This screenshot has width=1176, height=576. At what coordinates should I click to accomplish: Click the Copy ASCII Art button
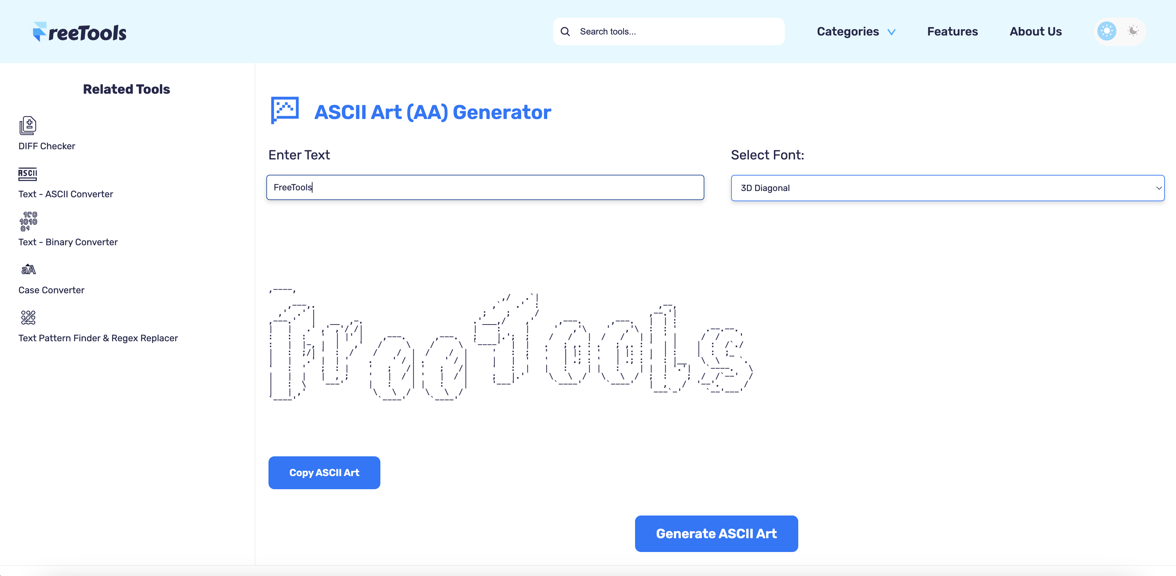[324, 472]
